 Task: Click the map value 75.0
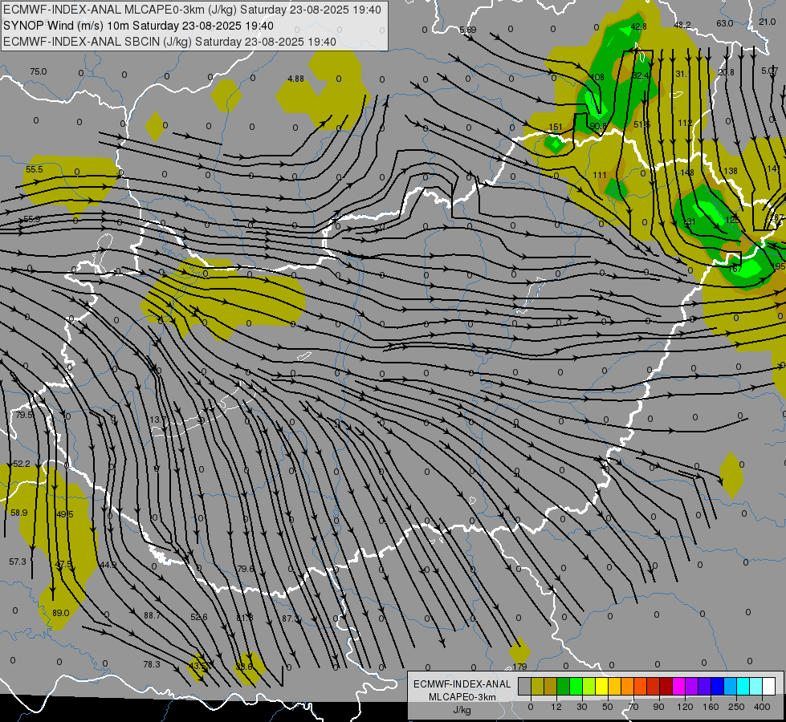38,71
